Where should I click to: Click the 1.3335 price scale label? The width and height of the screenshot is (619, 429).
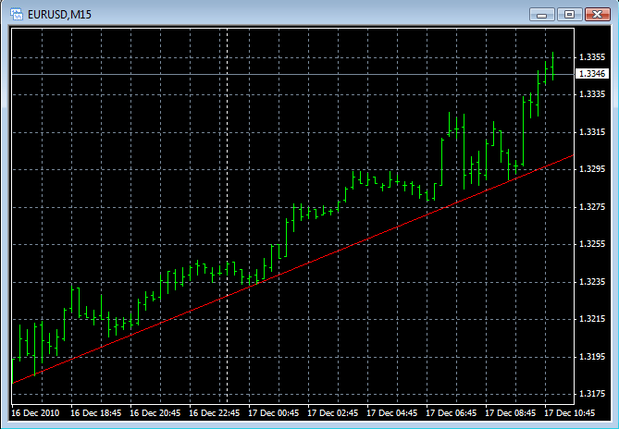(x=592, y=94)
